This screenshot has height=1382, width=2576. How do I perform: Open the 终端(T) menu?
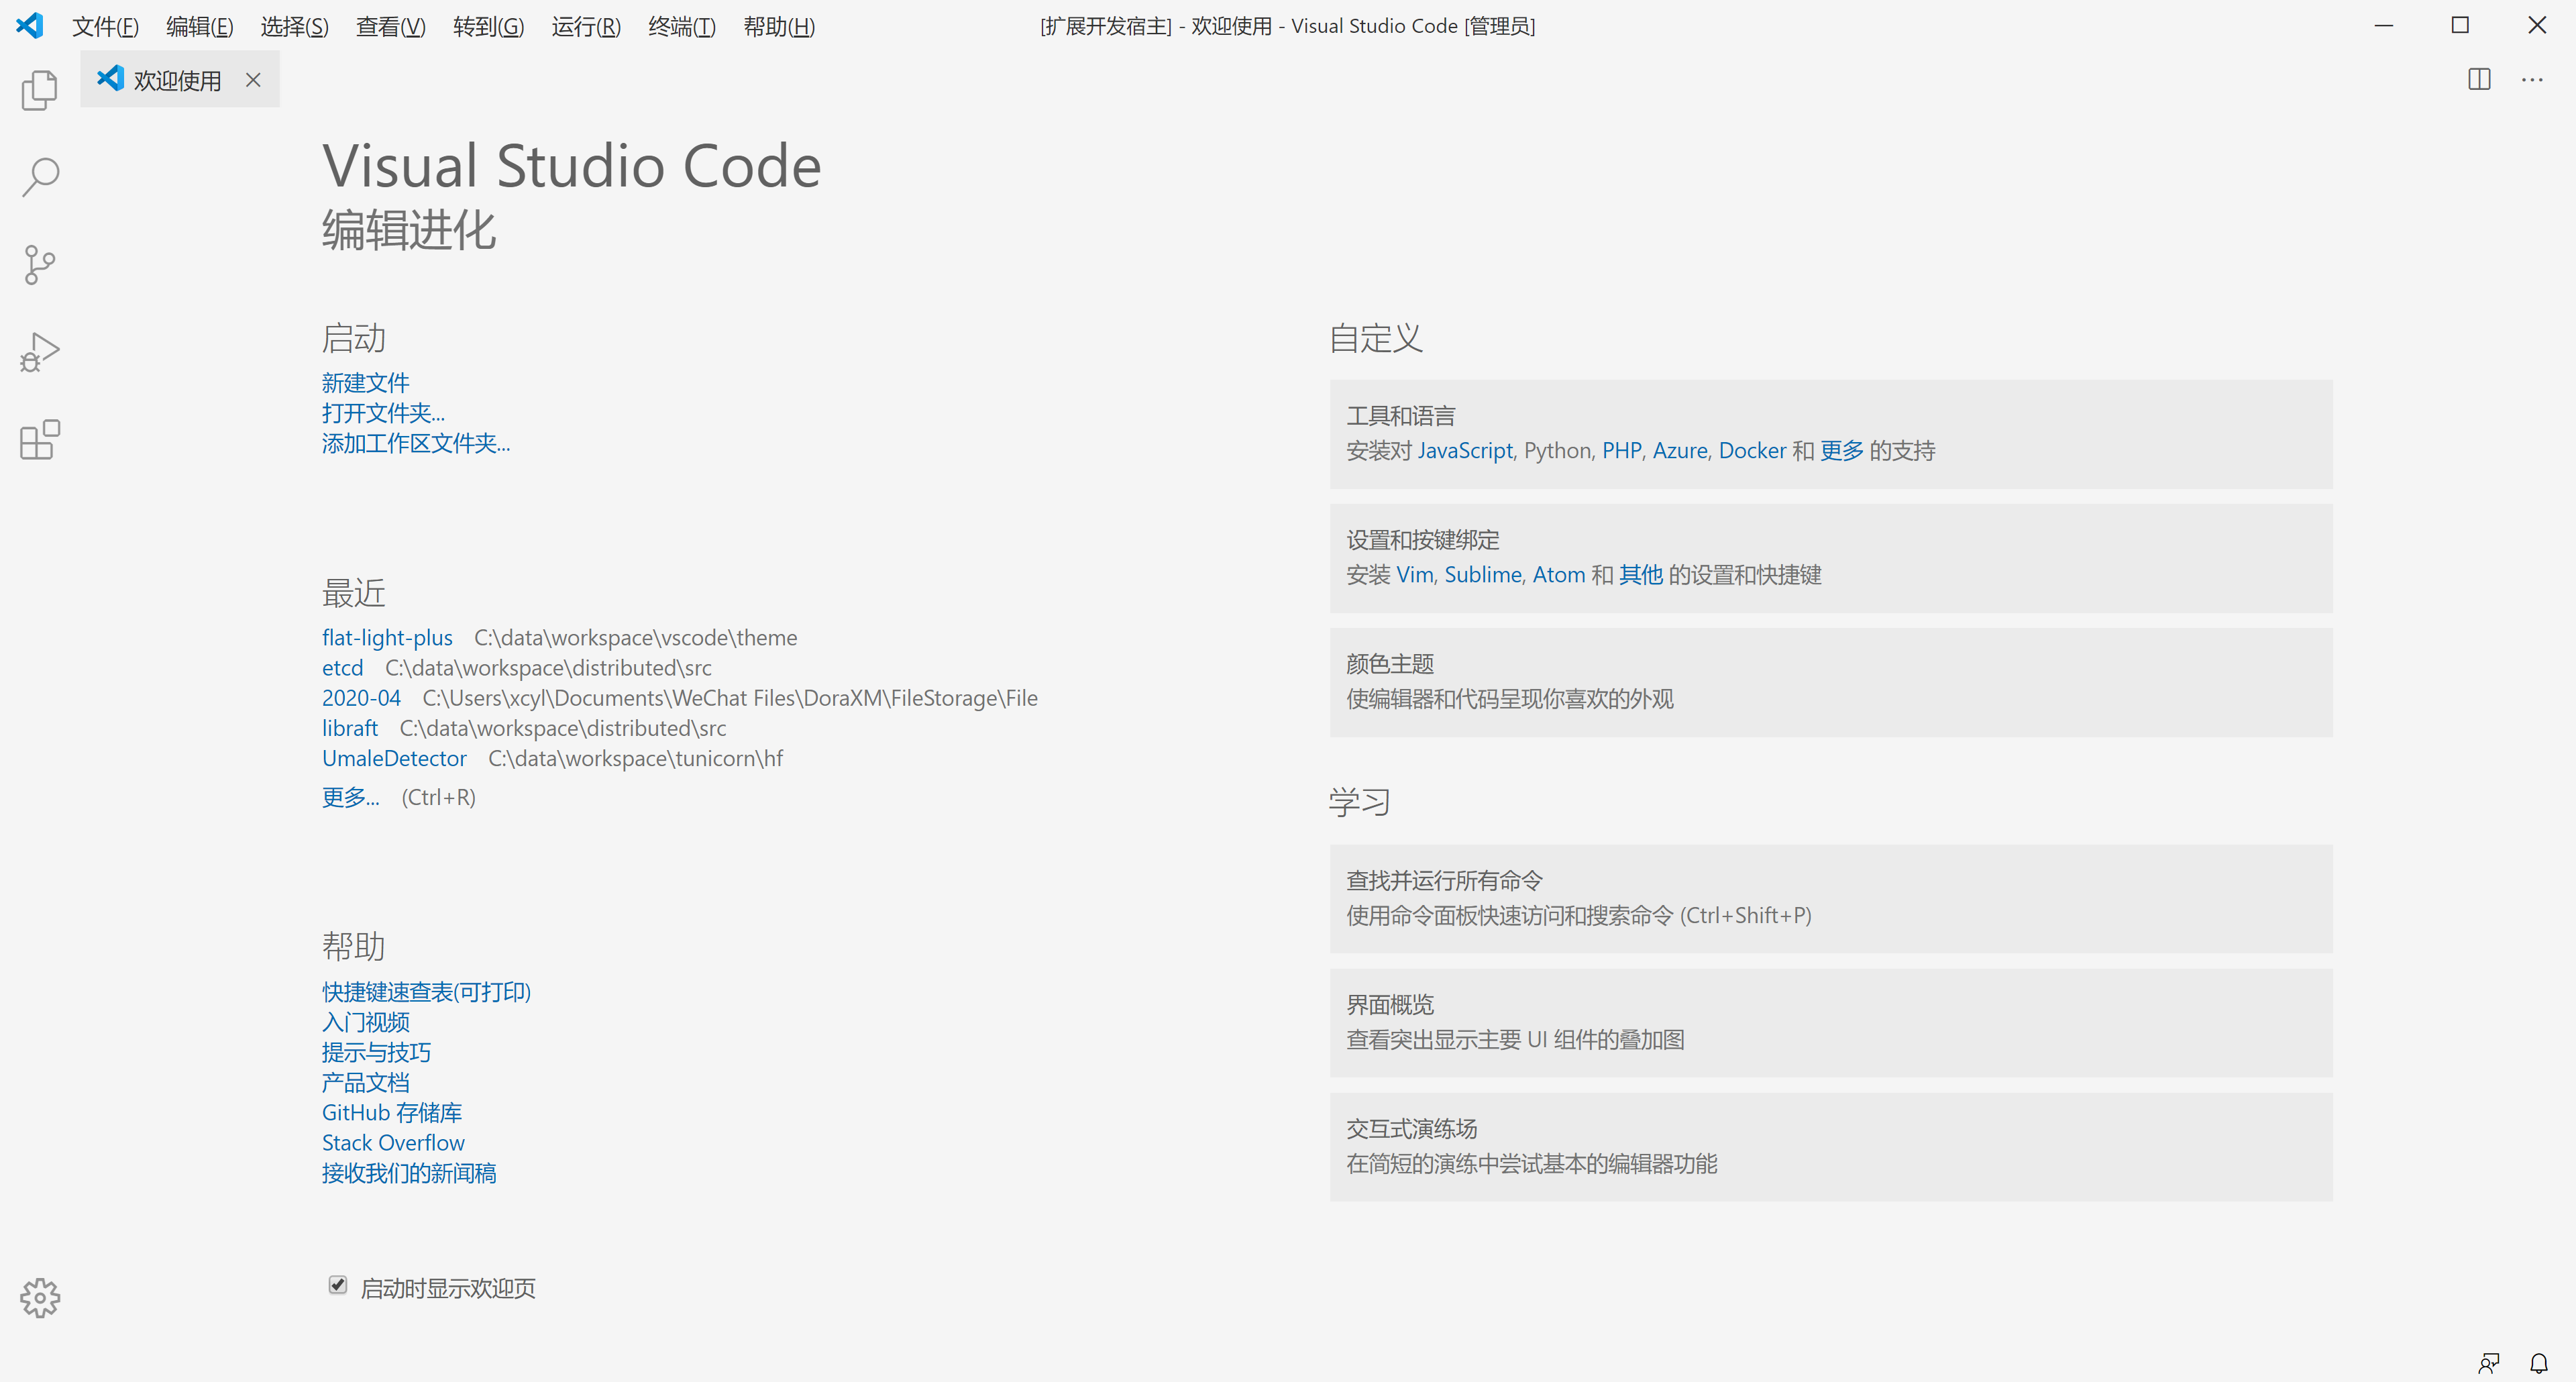(681, 26)
